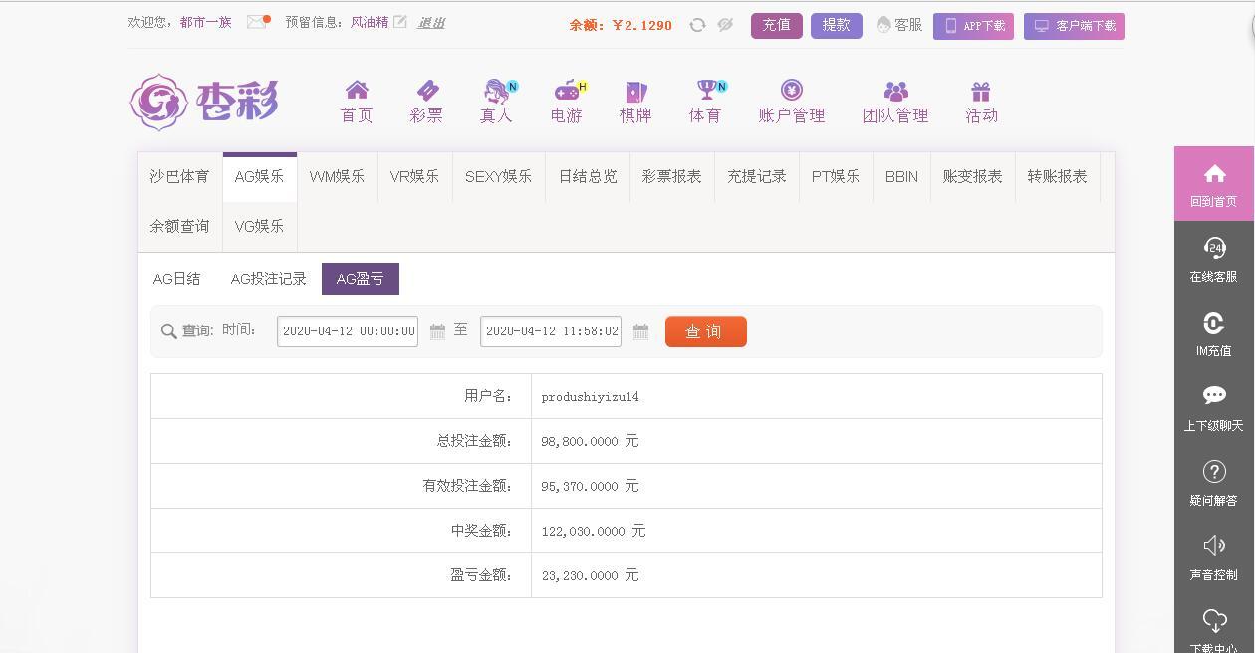Screen dimensions: 1255x653
Task: Click end date input field
Action: (x=551, y=331)
